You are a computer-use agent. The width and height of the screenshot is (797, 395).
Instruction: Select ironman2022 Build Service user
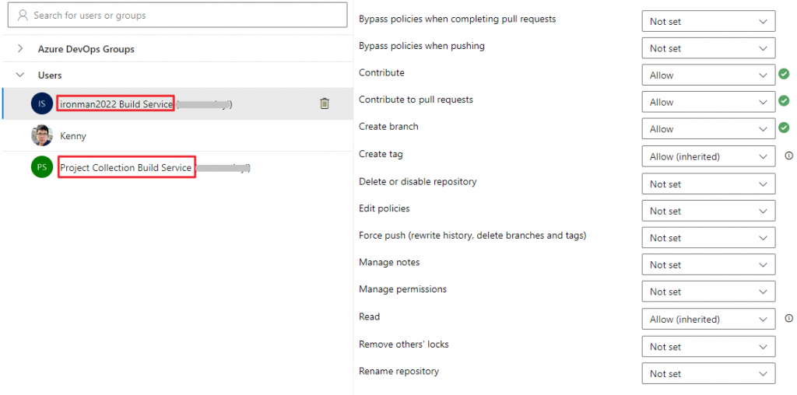(x=115, y=104)
